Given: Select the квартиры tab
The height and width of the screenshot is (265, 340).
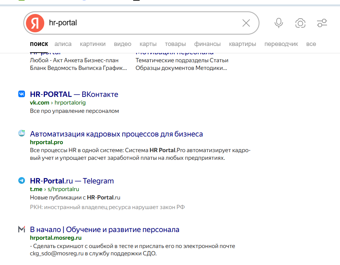Looking at the screenshot, I should pos(243,44).
